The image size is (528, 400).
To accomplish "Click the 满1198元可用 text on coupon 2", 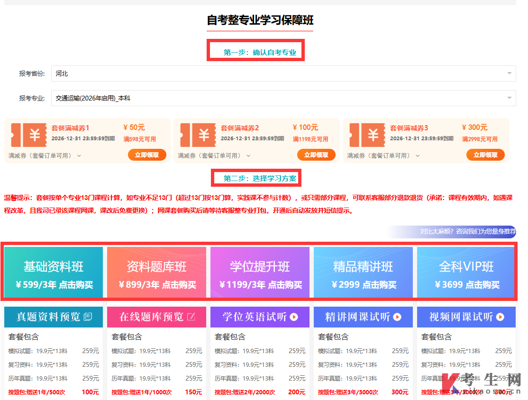I will (310, 139).
